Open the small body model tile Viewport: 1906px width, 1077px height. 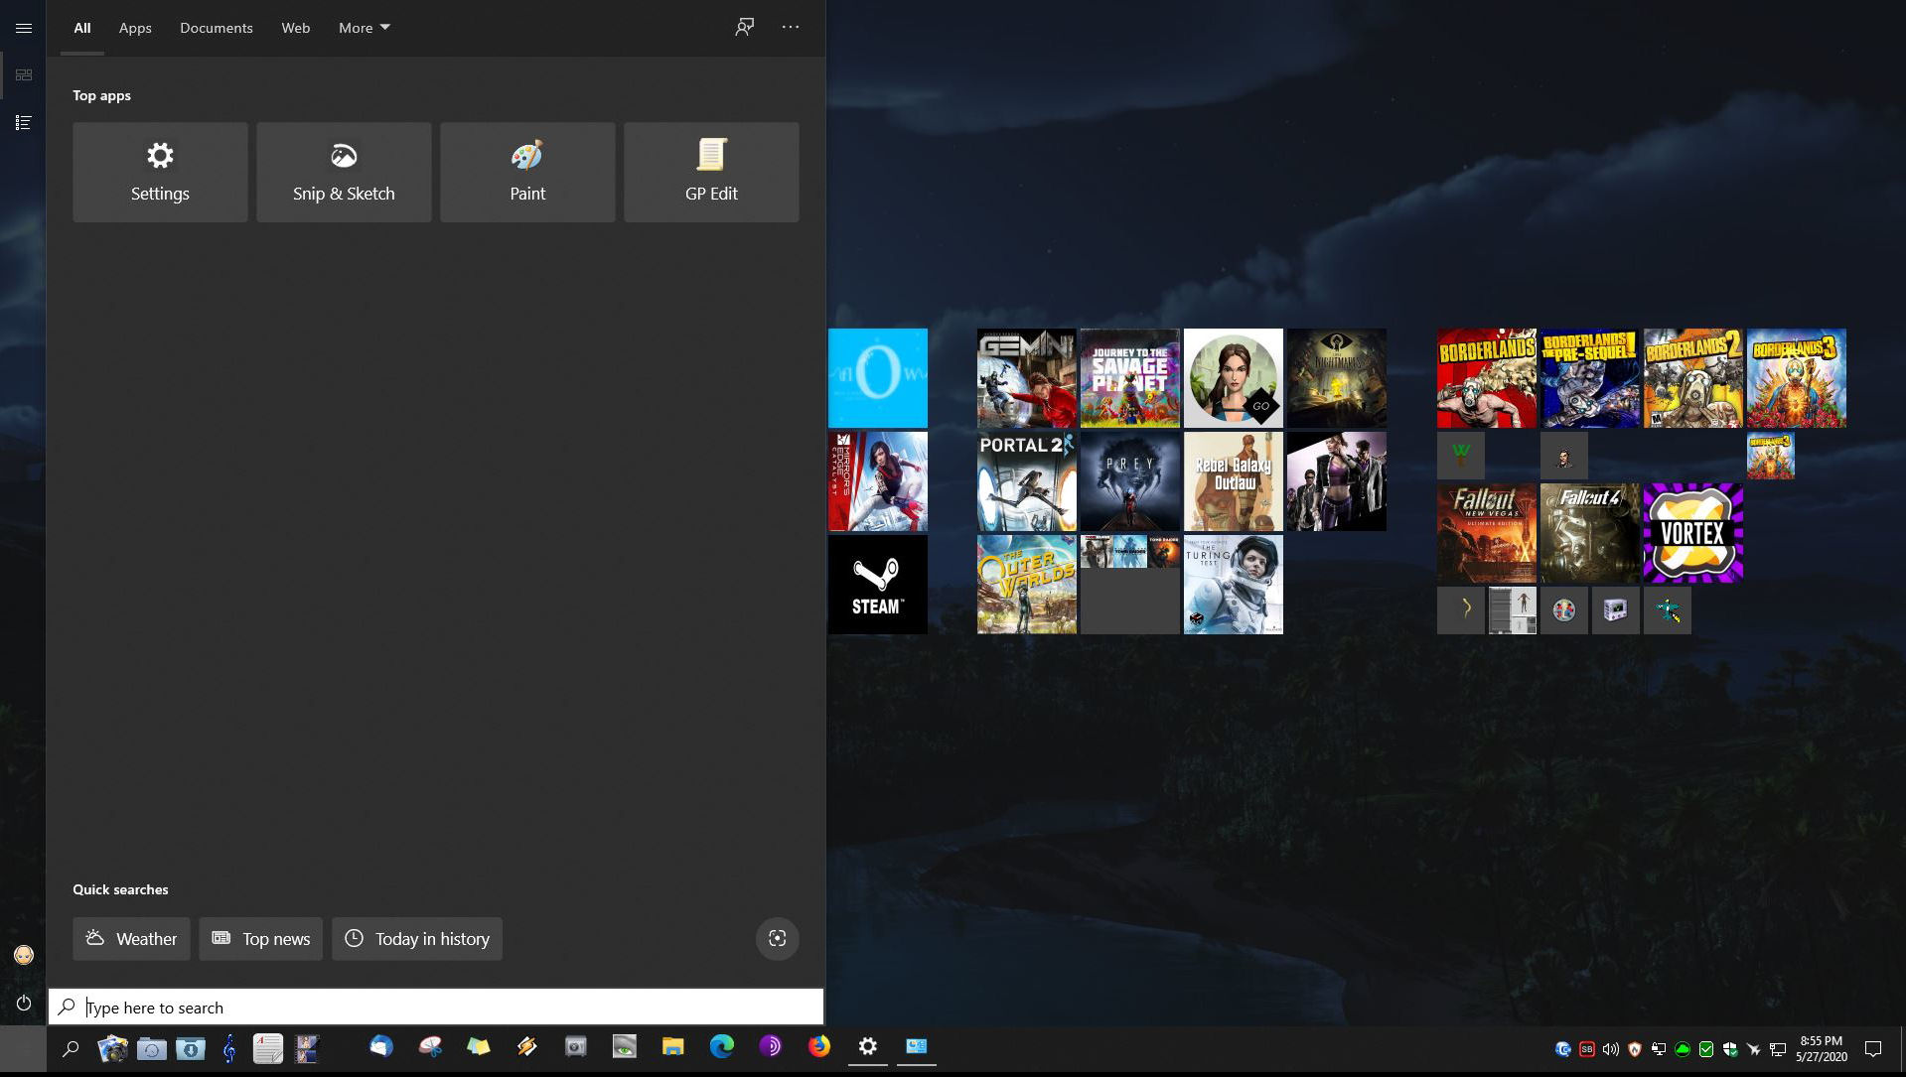tap(1513, 610)
